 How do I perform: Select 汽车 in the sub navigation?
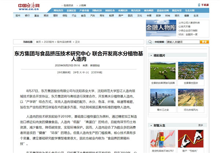93,15
